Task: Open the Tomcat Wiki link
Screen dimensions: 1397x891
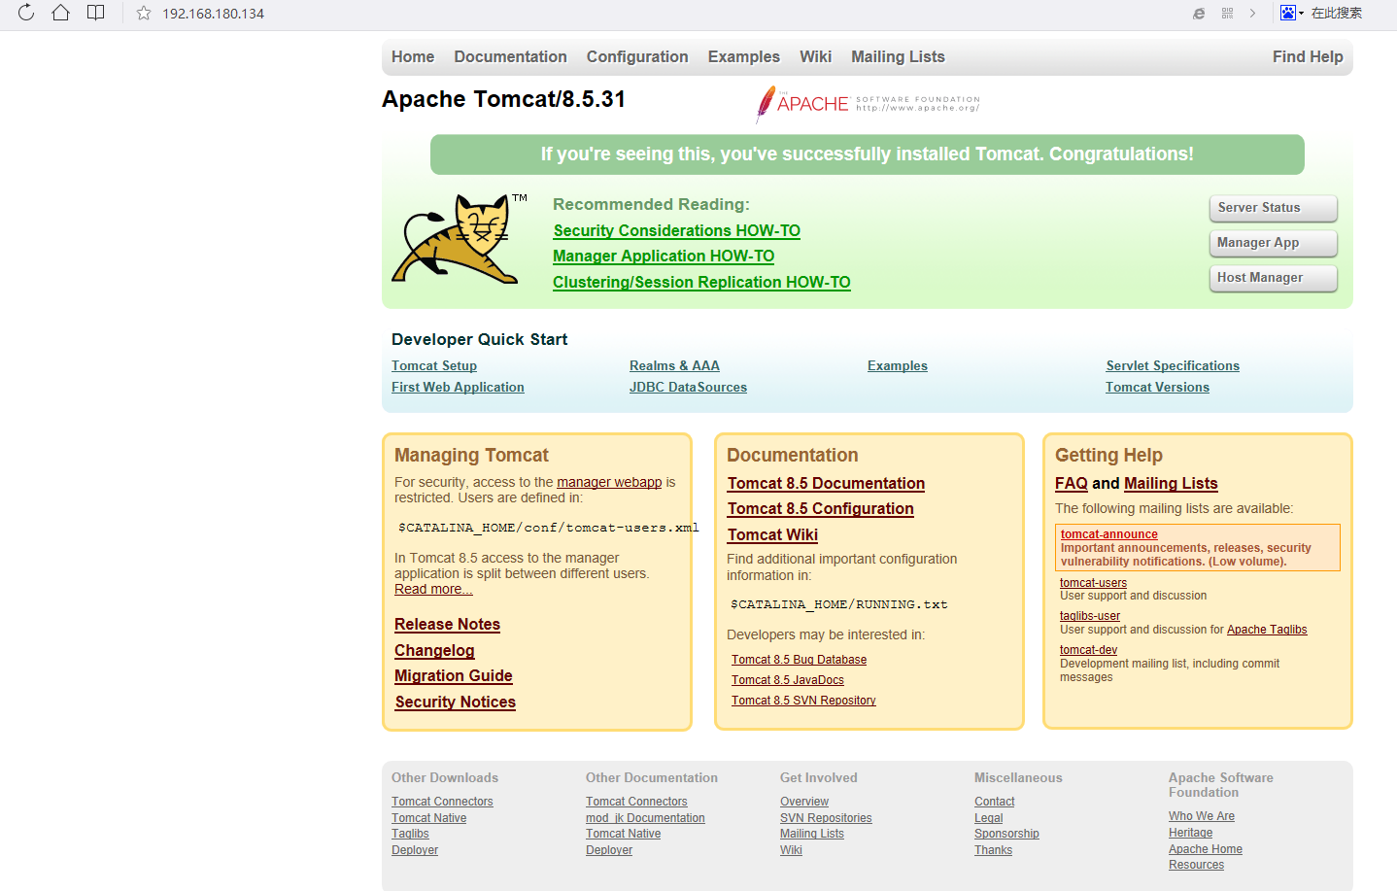Action: click(772, 535)
